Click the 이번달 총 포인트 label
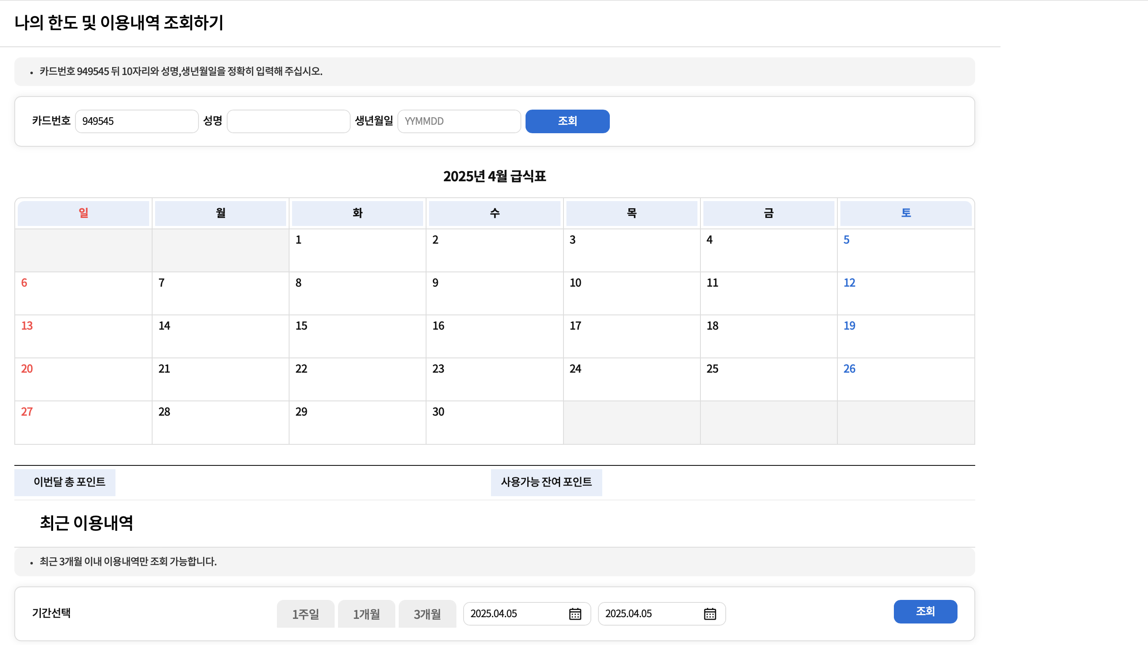1148x645 pixels. (x=70, y=482)
